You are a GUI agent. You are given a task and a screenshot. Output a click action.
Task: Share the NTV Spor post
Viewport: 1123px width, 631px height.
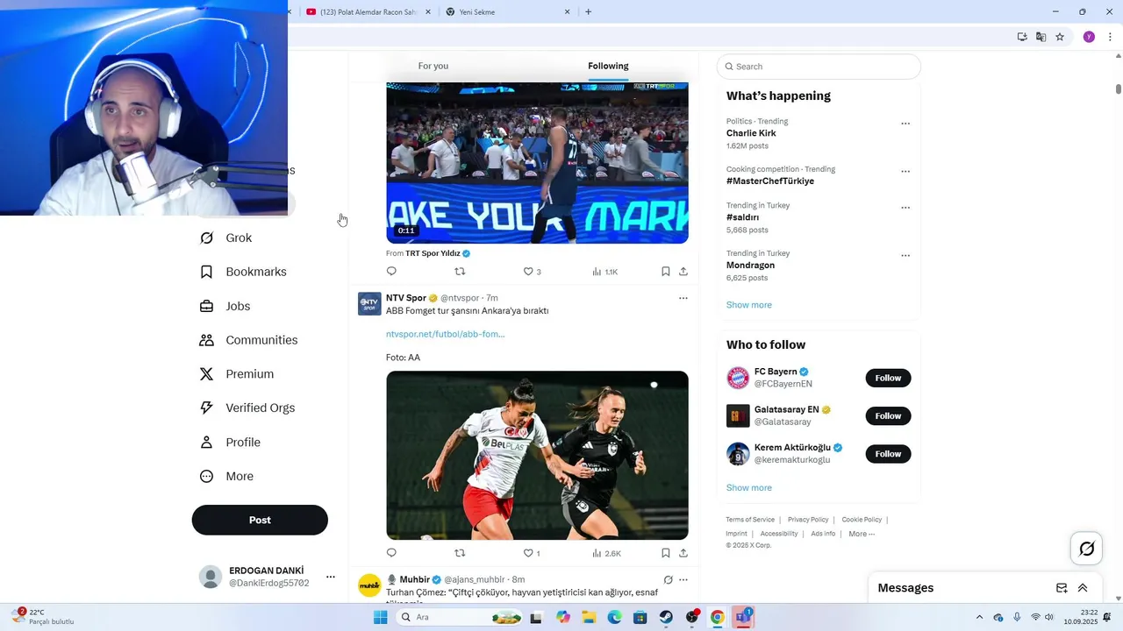coord(683,553)
